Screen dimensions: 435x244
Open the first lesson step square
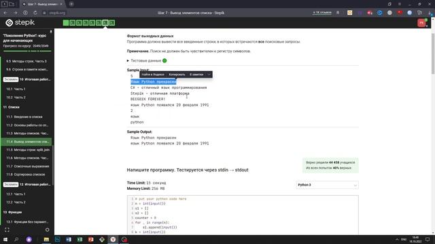coord(66,23)
